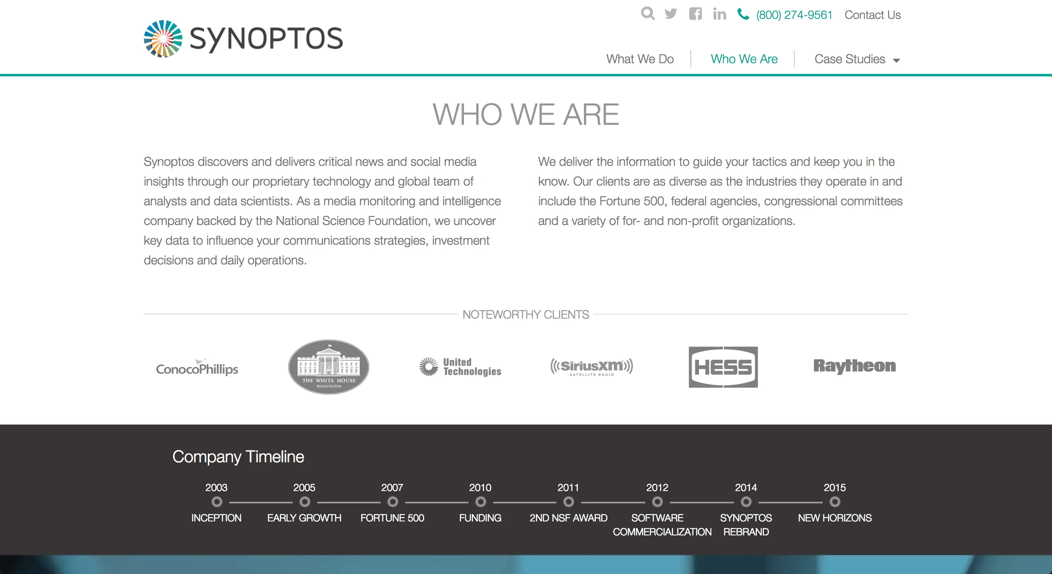This screenshot has height=574, width=1052.
Task: Click the NEW HORIZONS timeline label
Action: point(835,518)
